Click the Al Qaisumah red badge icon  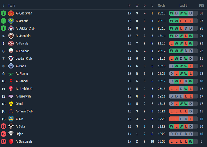pos(11,141)
